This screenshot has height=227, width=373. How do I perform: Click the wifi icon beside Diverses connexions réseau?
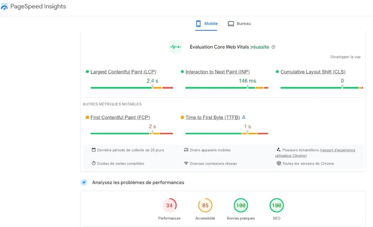(186, 163)
